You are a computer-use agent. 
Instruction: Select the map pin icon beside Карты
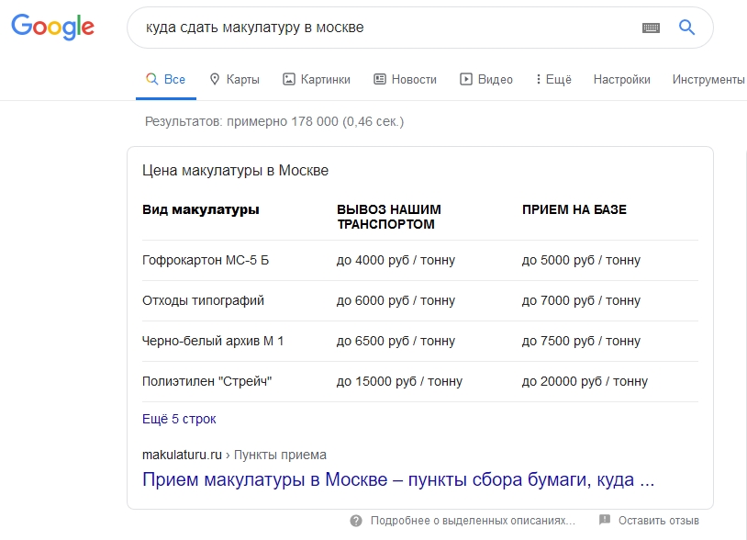pyautogui.click(x=214, y=79)
